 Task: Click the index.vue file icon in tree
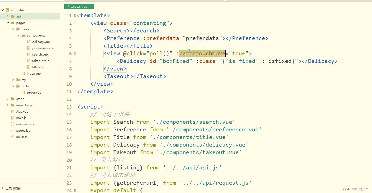[x=23, y=74]
